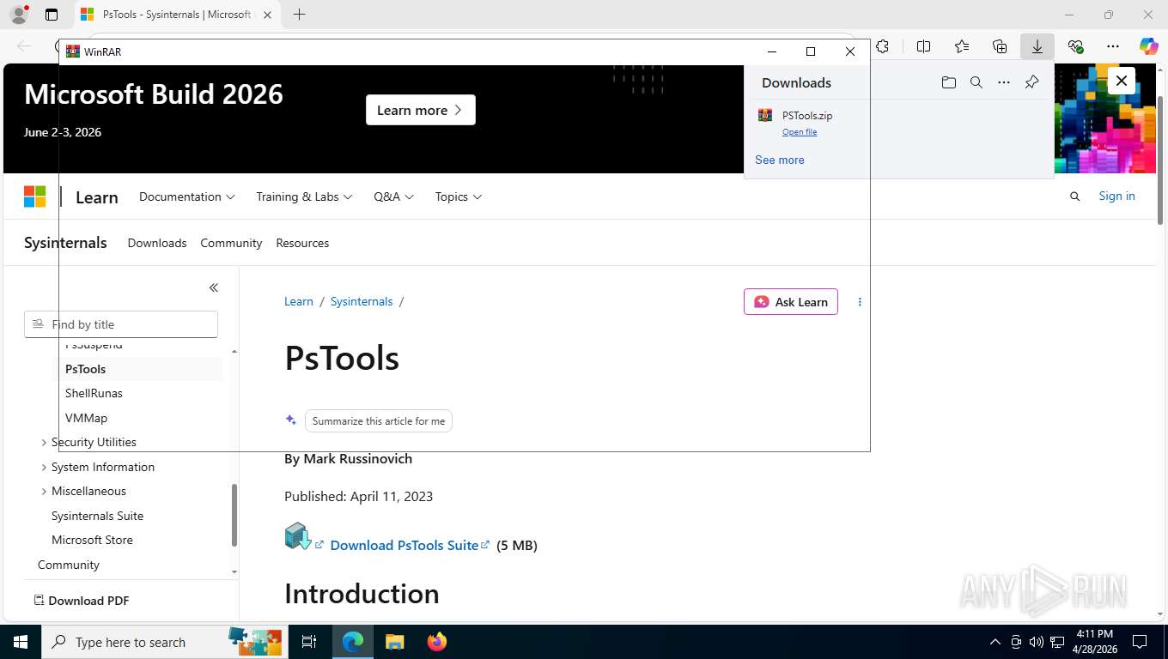The image size is (1168, 659).
Task: Open more options in Downloads panel
Action: pos(1003,82)
